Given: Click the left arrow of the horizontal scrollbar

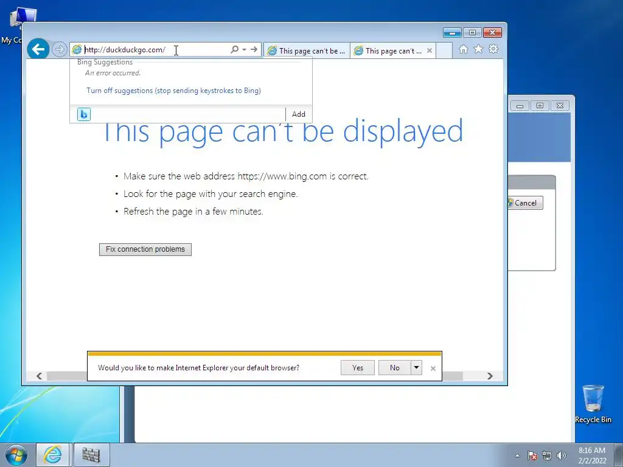Looking at the screenshot, I should (40, 376).
